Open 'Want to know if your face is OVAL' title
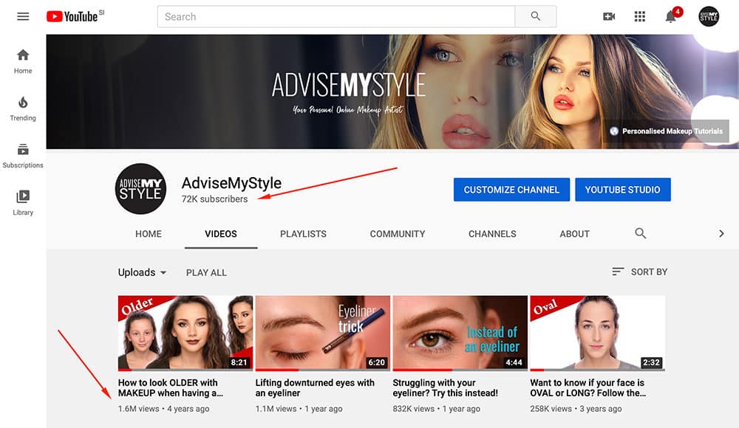The image size is (739, 428). 588,388
